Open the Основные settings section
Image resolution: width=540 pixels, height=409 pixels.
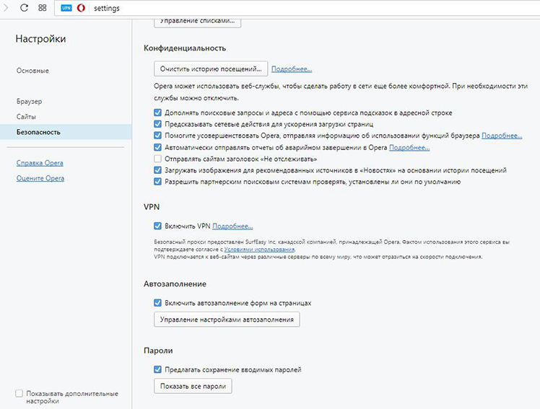[x=32, y=71]
